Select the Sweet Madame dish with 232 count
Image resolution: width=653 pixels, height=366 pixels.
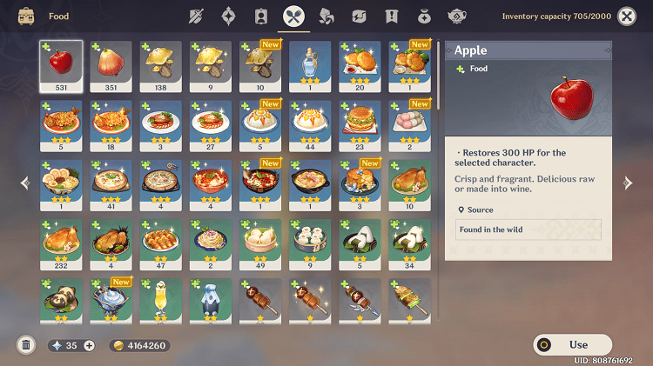tap(61, 245)
